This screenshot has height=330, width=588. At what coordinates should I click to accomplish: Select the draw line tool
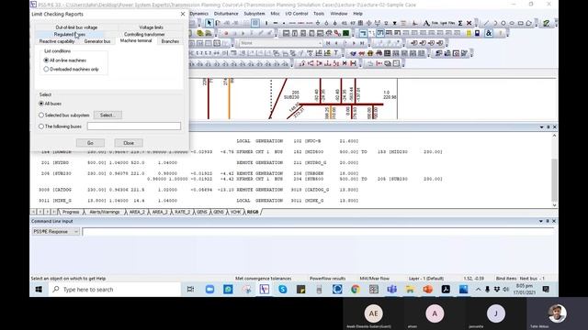coord(486,23)
